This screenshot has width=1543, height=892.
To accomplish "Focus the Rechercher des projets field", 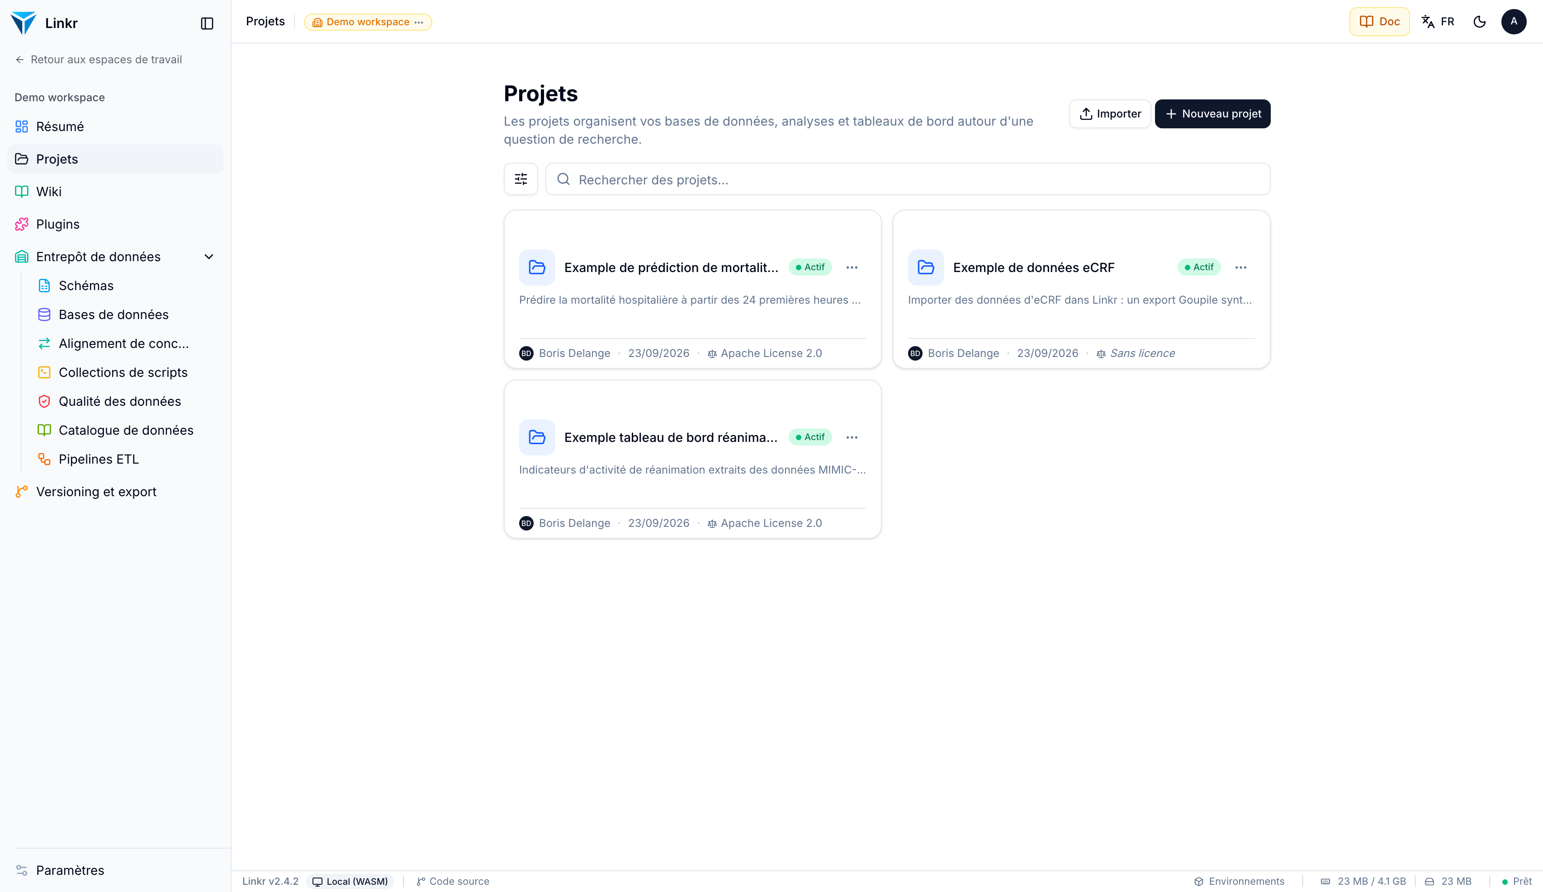I will [908, 179].
